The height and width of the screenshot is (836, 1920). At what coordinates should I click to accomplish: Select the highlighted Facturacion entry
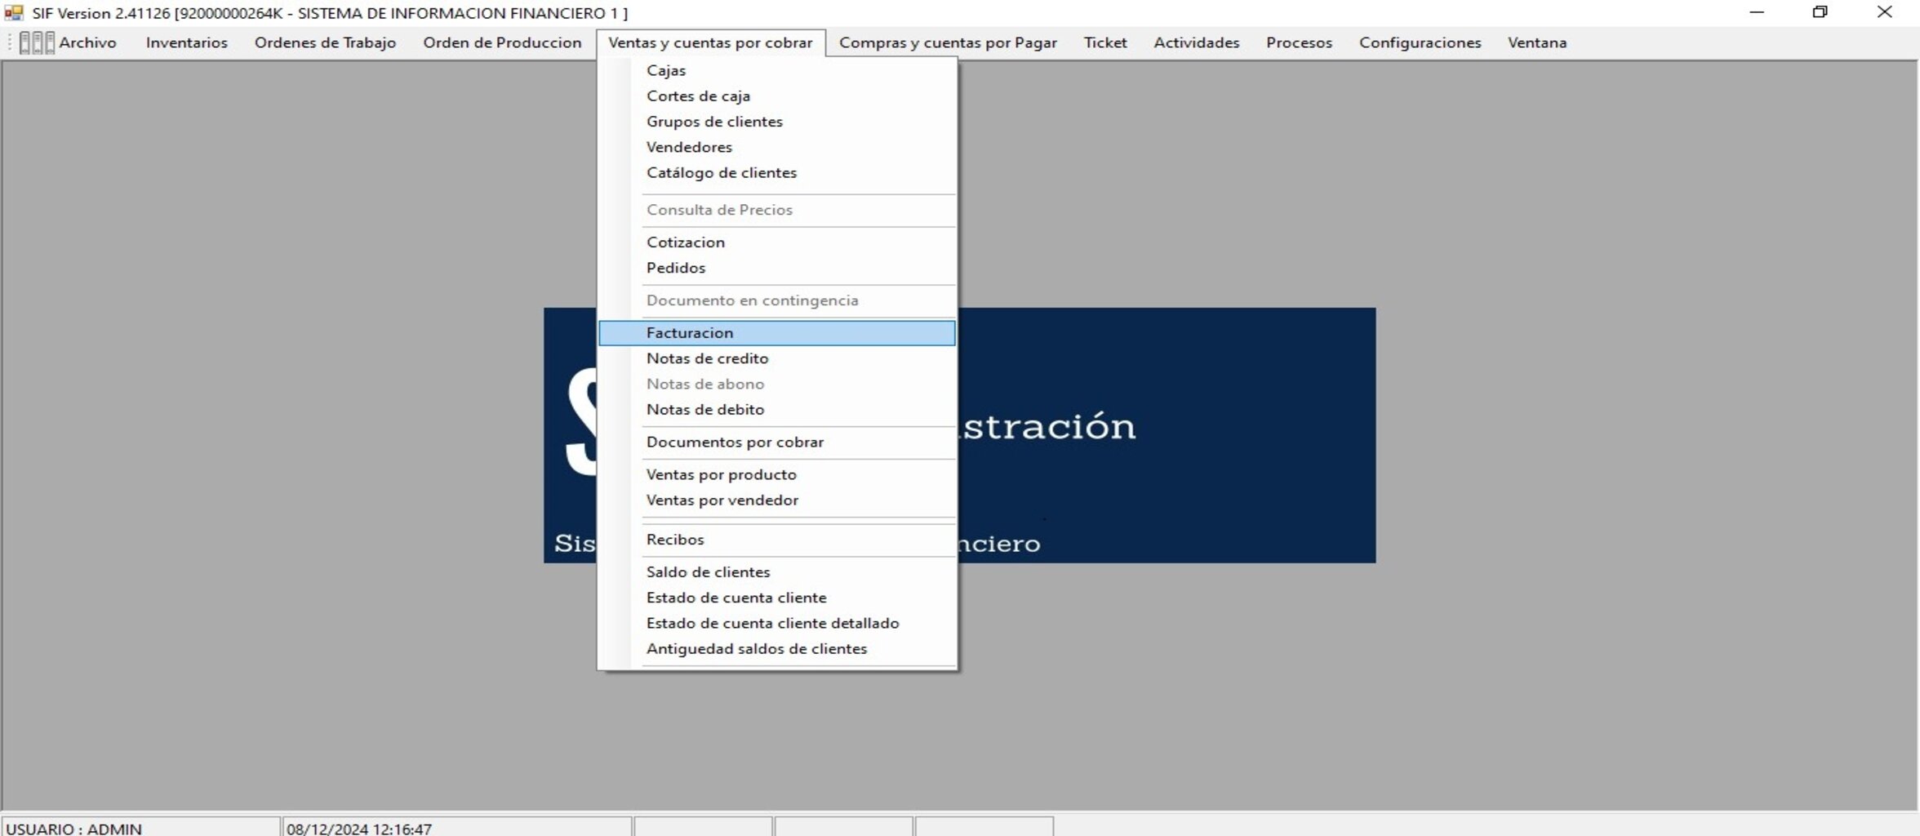click(777, 333)
